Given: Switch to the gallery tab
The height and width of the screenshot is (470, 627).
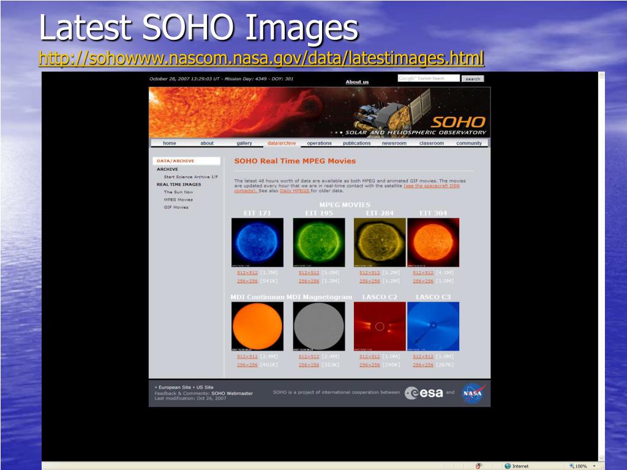Looking at the screenshot, I should coord(244,143).
